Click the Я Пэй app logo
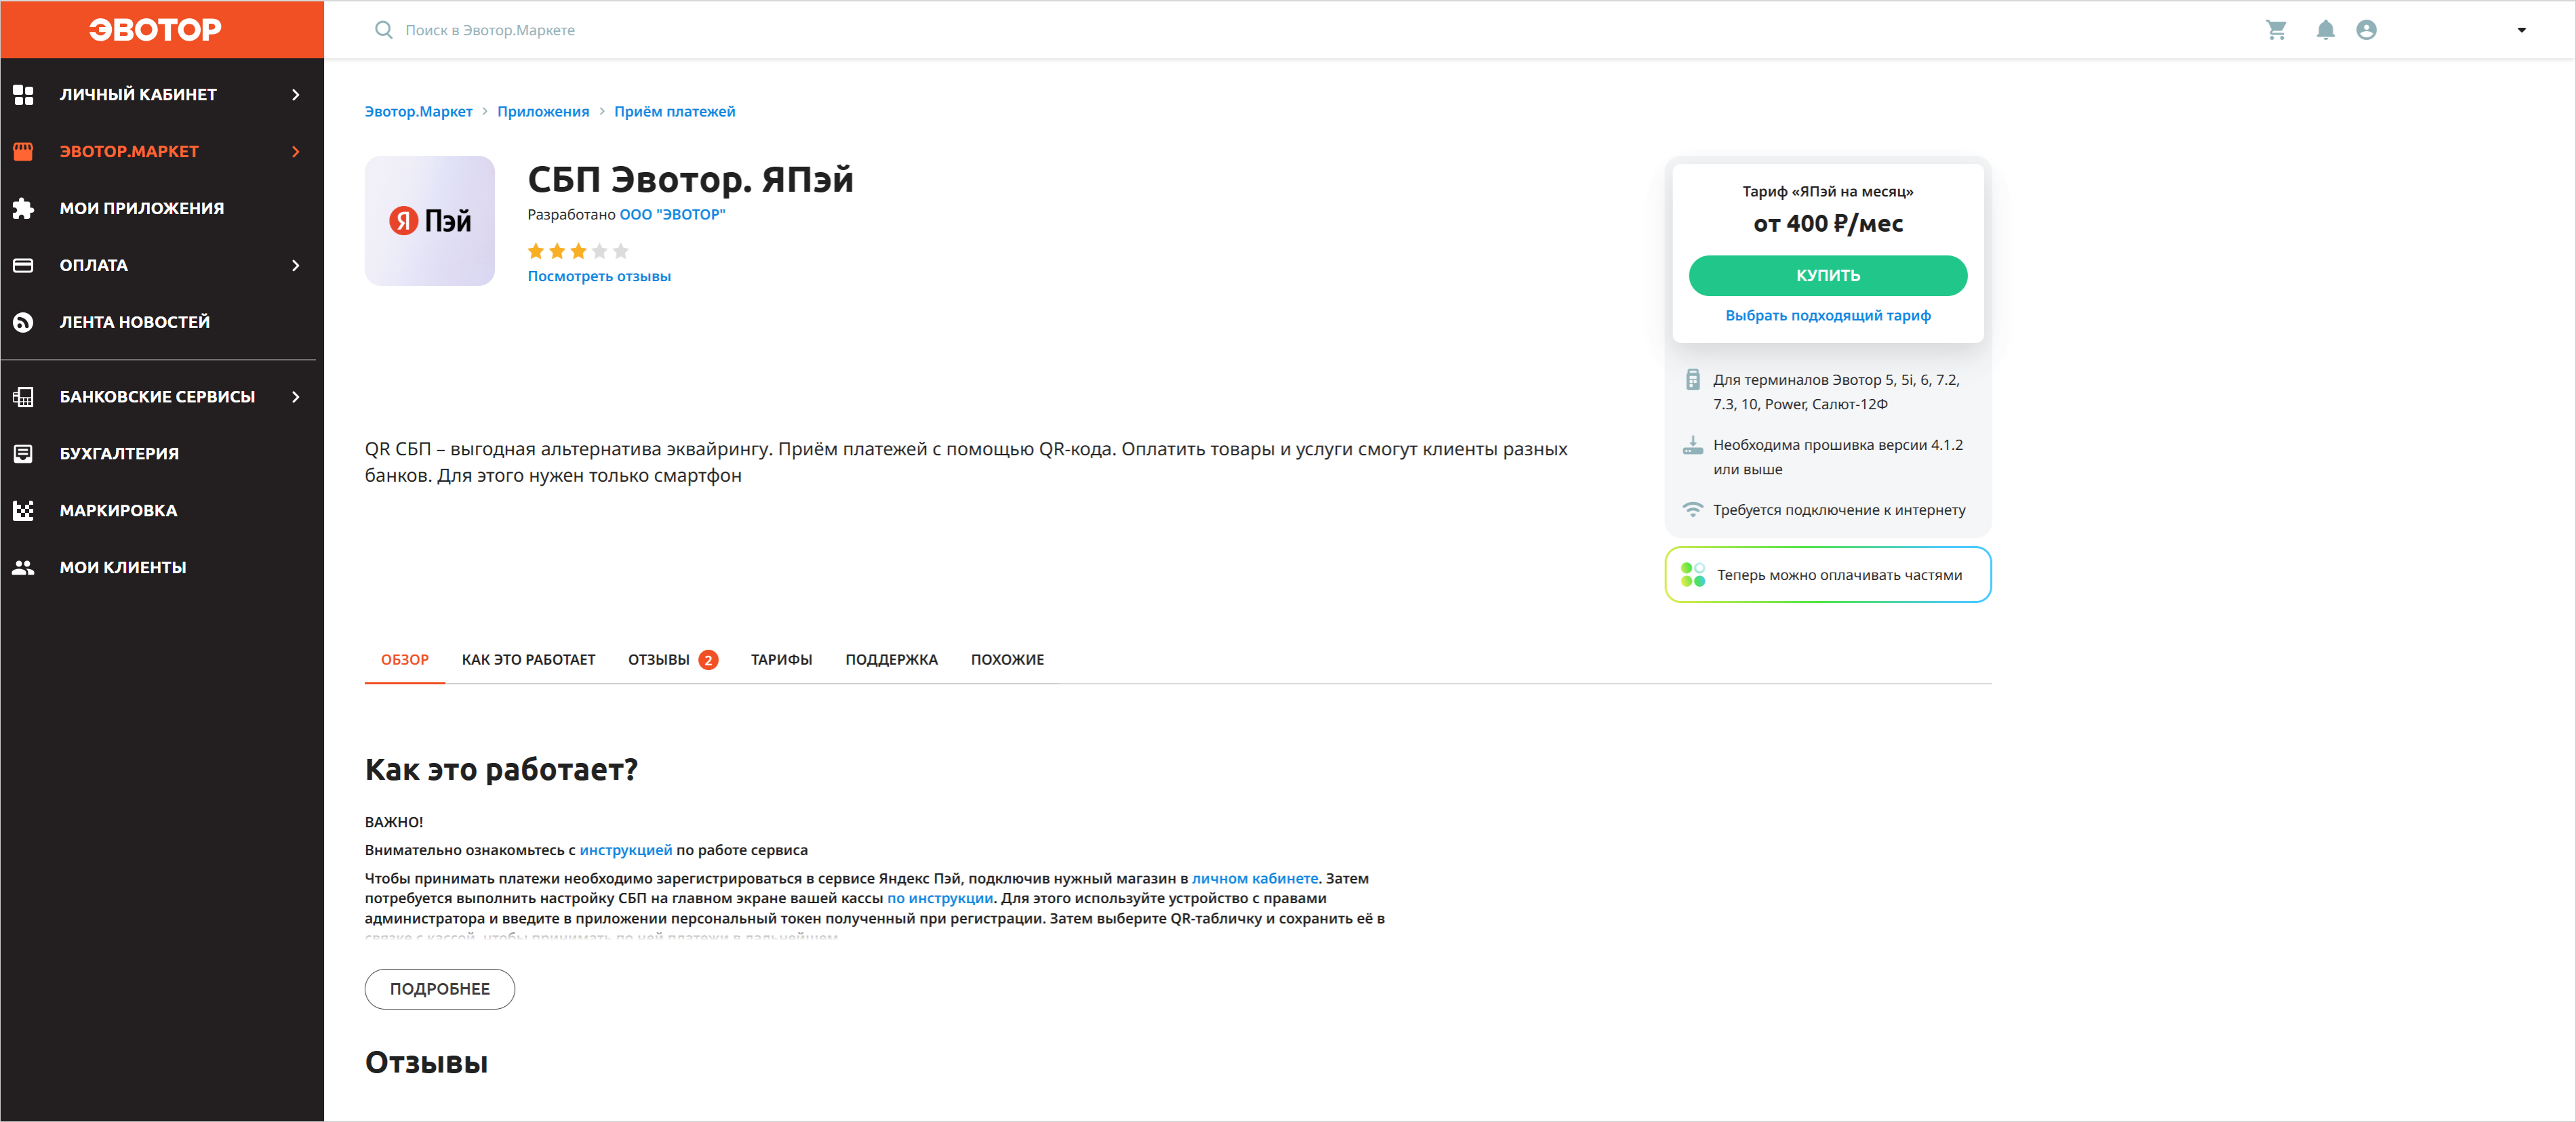Viewport: 2576px width, 1122px height. click(x=429, y=221)
